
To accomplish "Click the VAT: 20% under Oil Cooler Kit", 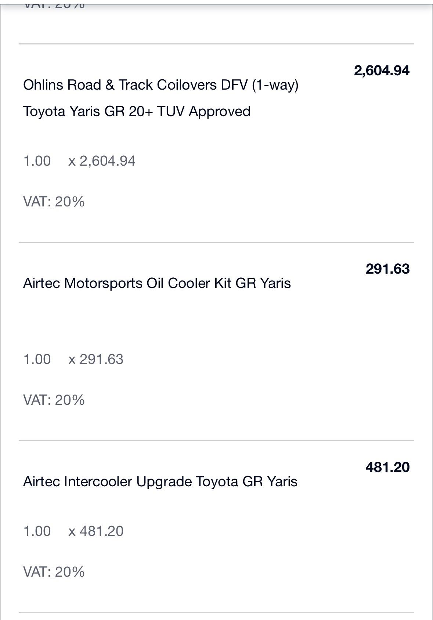I will pos(54,400).
